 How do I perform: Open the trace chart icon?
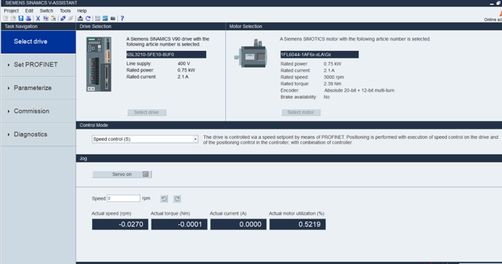(105, 18)
